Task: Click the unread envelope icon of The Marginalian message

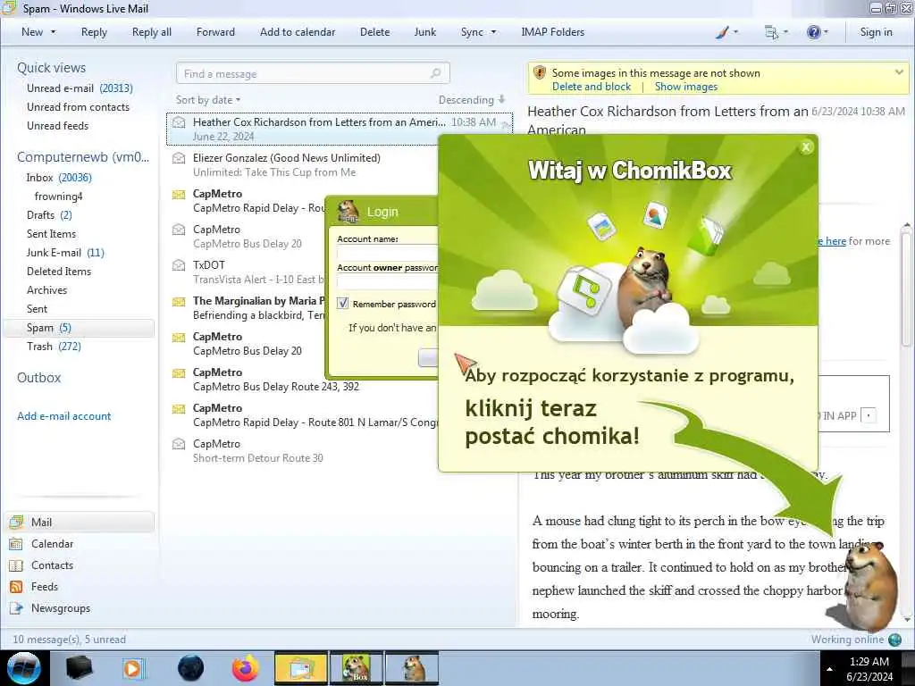Action: pos(179,302)
